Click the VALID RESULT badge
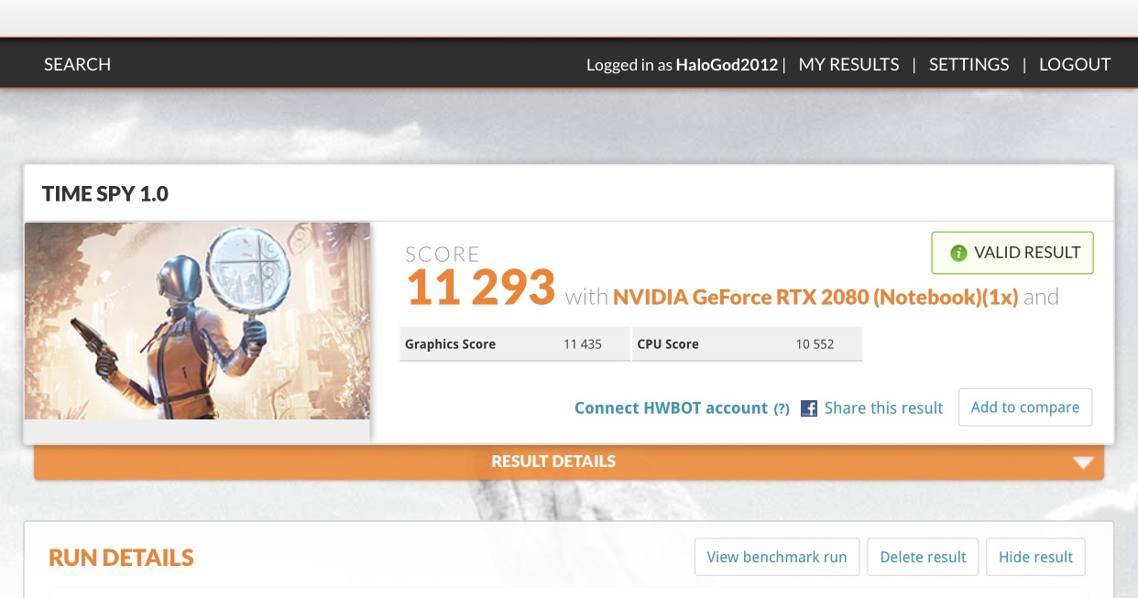This screenshot has width=1138, height=598. [x=1012, y=253]
